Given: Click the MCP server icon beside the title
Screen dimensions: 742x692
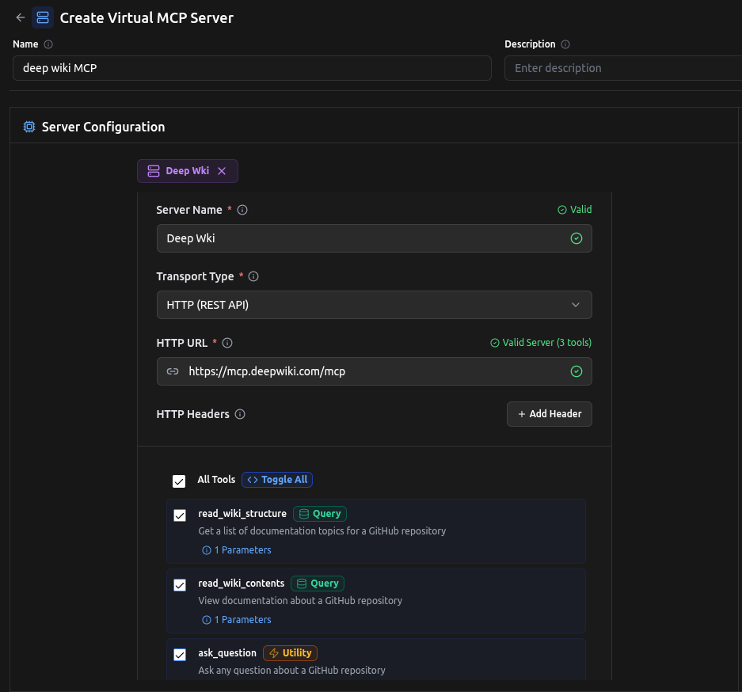Looking at the screenshot, I should coord(43,17).
